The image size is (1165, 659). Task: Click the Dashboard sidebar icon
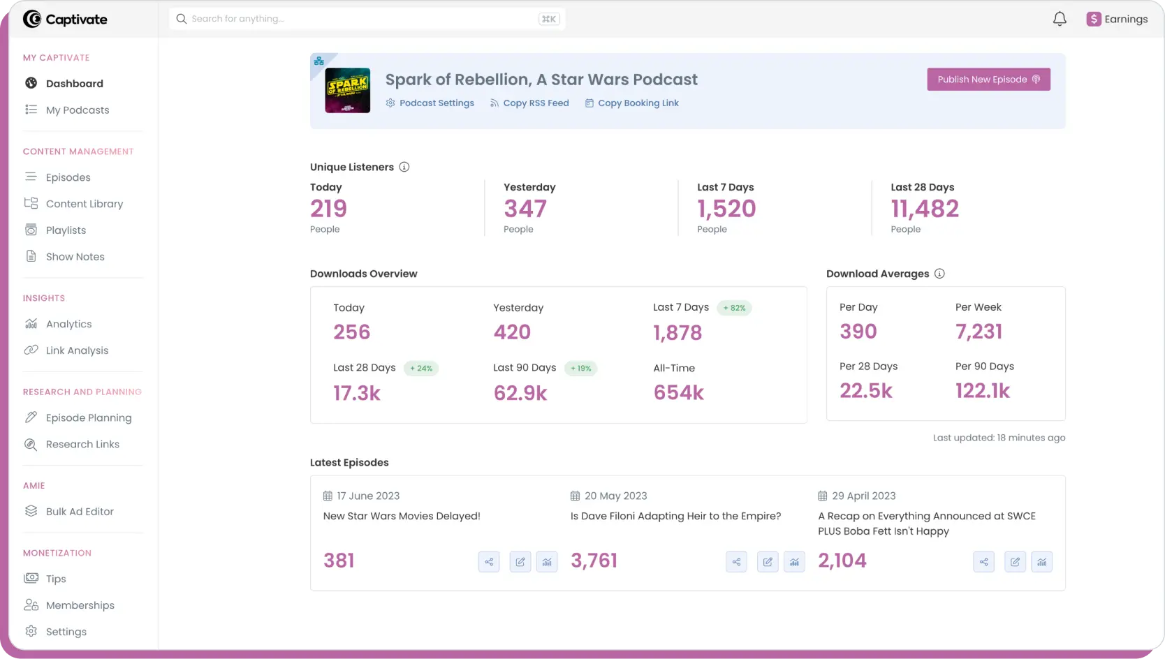[31, 83]
